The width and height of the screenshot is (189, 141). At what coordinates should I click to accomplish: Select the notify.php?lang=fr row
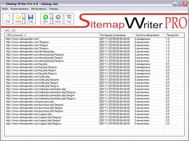[95, 83]
